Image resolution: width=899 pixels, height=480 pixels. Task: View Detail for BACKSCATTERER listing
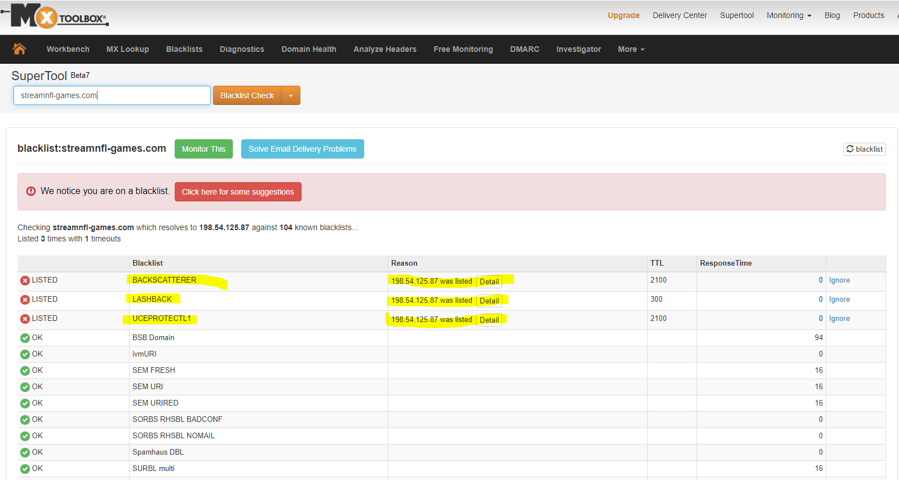click(x=489, y=281)
